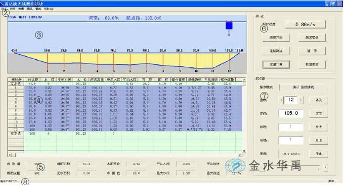Click the instantaneous speed display 0.86m/s
The height and width of the screenshot is (185, 344).
point(305,25)
